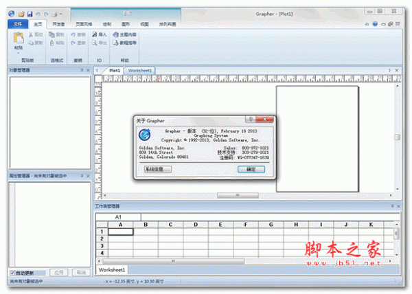The height and width of the screenshot is (294, 412).
Task: Switch to the 绘制 ribbon tab
Action: pos(106,24)
